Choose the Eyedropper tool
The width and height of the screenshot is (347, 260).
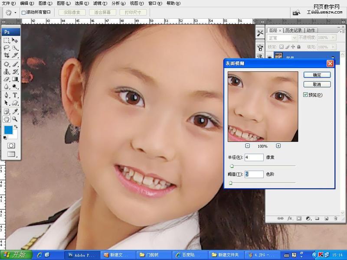tap(15, 111)
